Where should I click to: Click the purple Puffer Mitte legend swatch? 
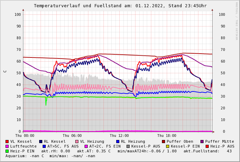202,142
